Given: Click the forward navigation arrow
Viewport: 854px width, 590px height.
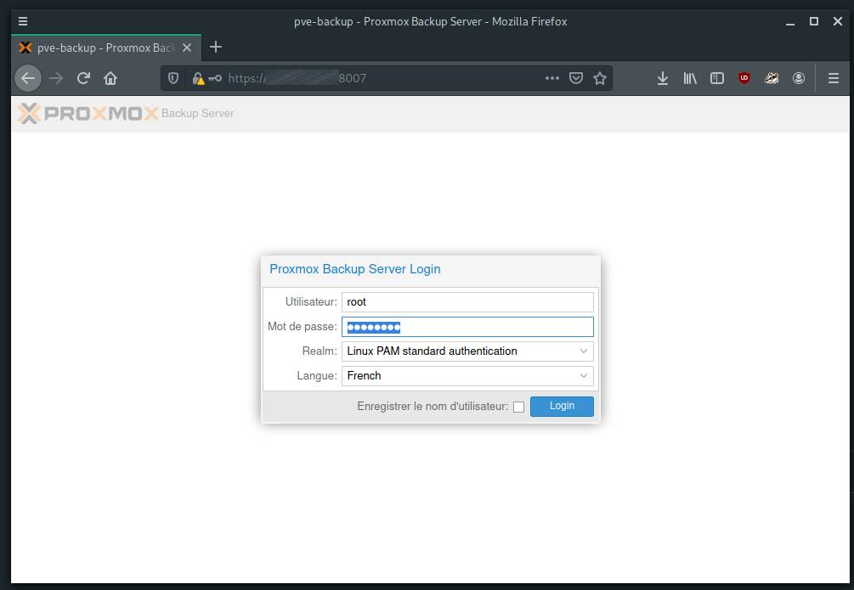Looking at the screenshot, I should coord(56,78).
